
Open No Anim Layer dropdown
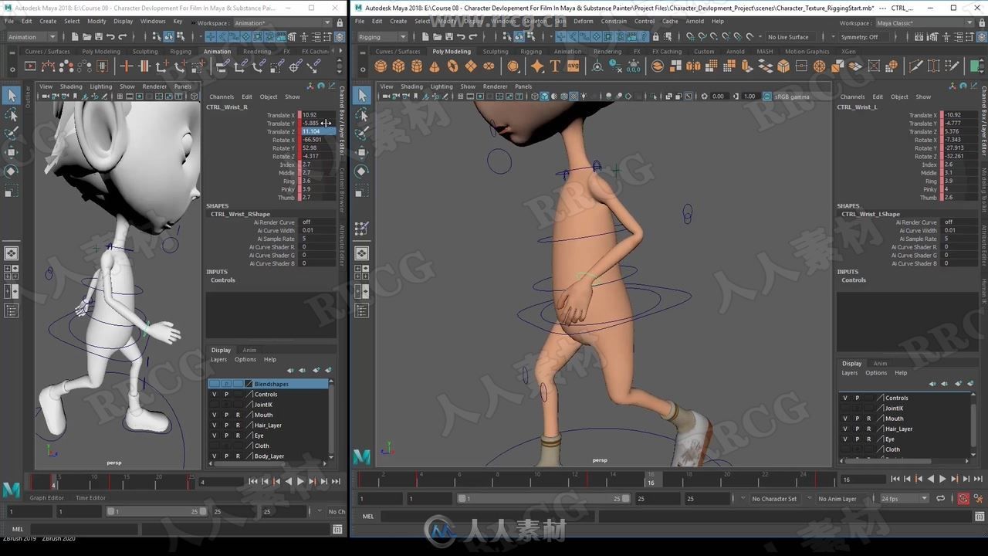coord(841,499)
